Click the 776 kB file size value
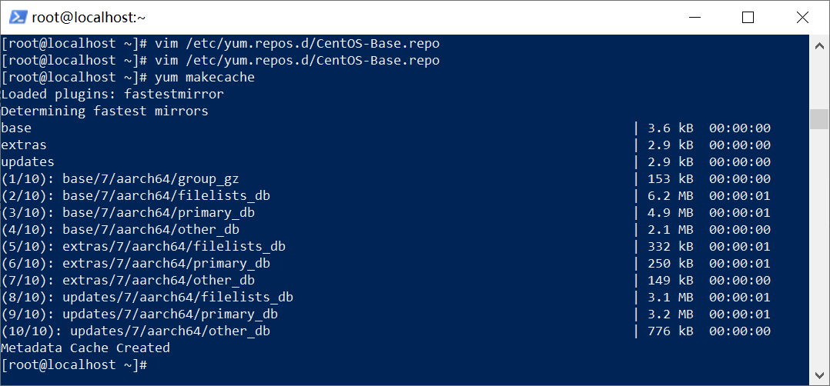The width and height of the screenshot is (830, 386). [x=671, y=331]
